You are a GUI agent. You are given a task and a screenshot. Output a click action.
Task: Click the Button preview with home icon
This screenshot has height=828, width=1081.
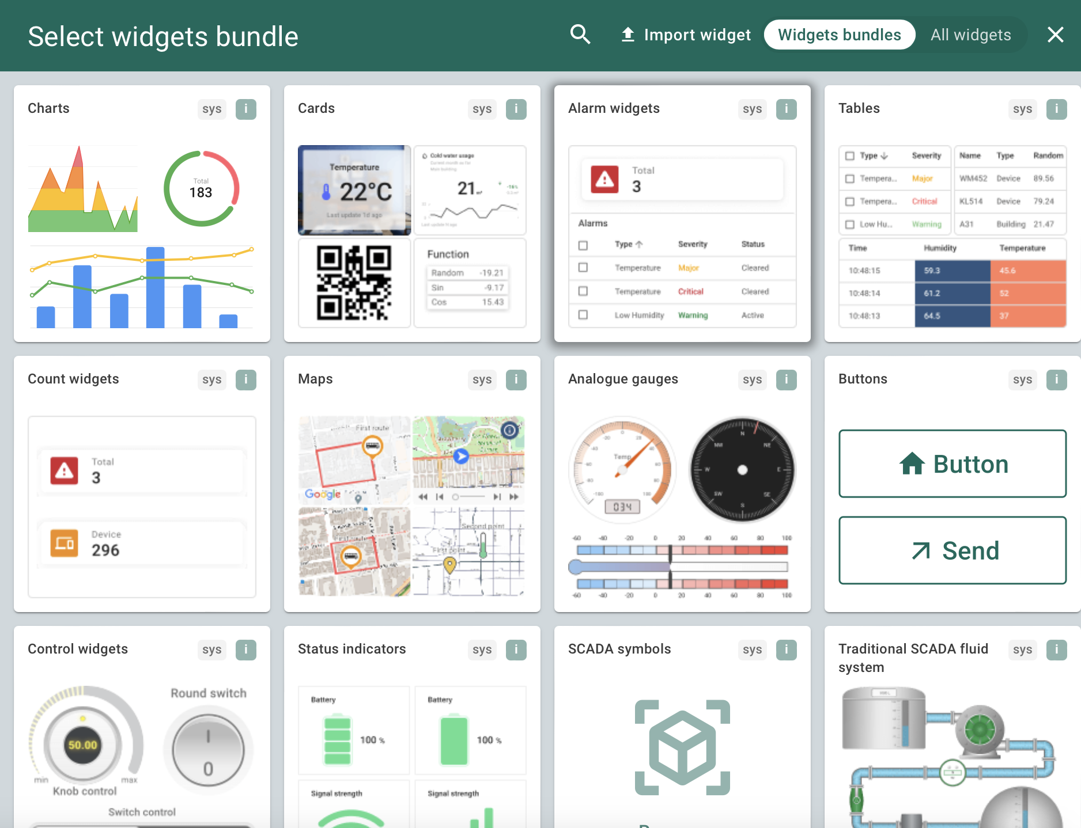[x=953, y=464]
